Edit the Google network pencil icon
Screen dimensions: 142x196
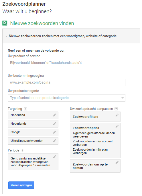(x=55, y=132)
